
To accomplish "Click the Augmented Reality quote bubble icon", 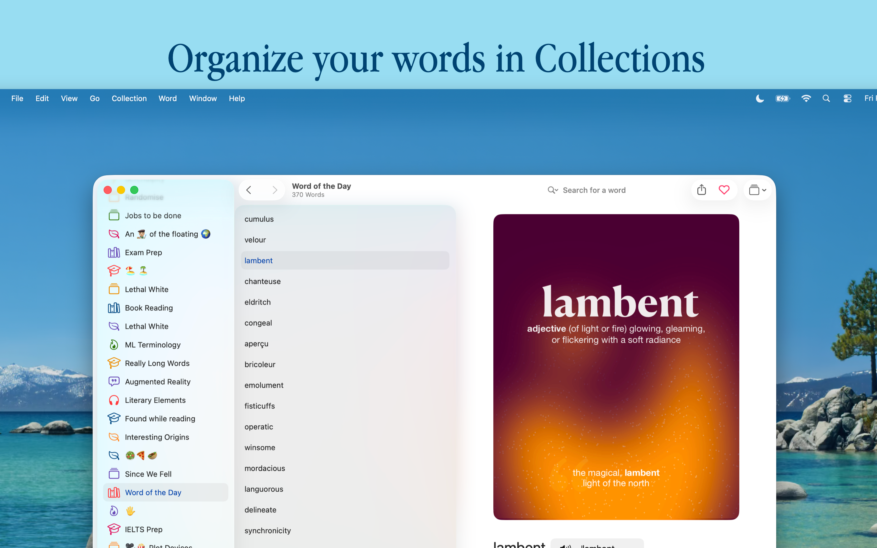I will pos(114,382).
